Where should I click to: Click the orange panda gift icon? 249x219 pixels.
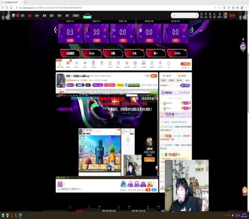pyautogui.click(x=150, y=184)
